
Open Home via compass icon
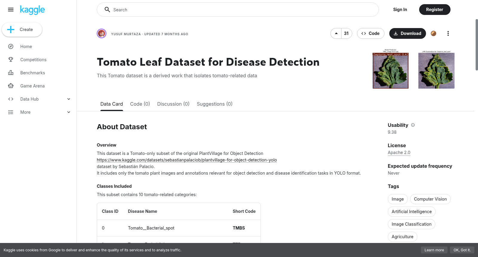tap(11, 47)
